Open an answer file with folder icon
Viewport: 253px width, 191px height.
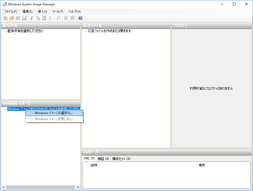pos(12,18)
